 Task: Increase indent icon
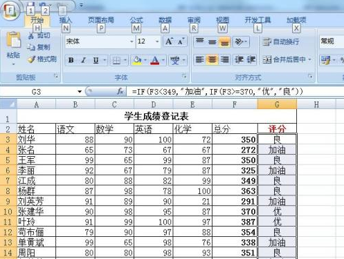(251, 60)
